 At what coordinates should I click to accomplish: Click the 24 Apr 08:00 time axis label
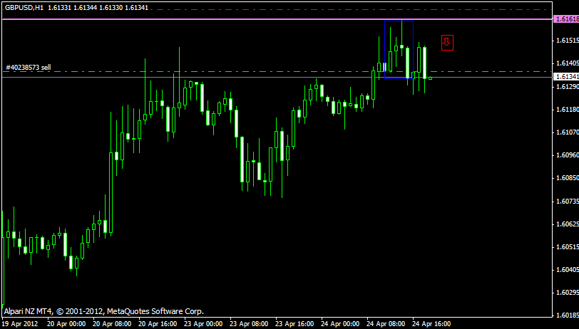pos(386,324)
